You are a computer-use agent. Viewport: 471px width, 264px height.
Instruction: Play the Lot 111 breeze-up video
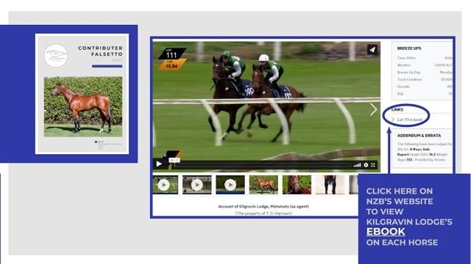point(159,164)
